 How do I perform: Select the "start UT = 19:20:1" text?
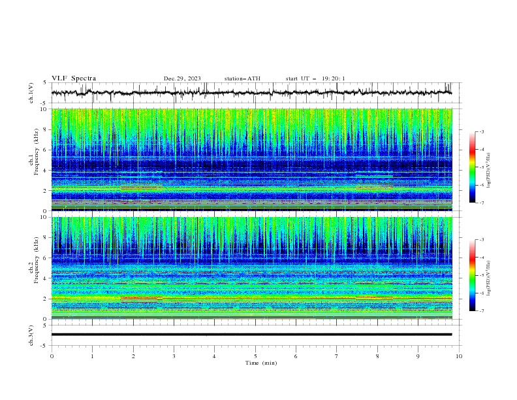click(x=315, y=78)
